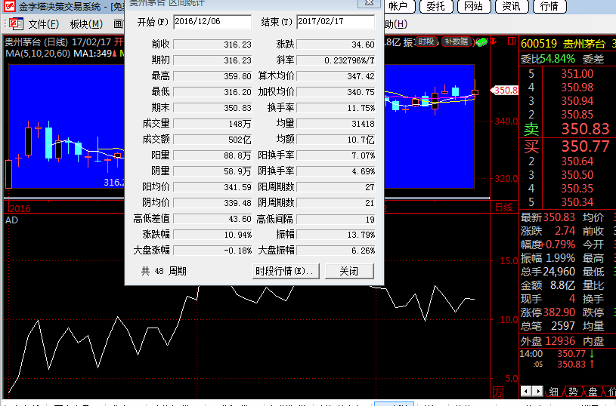Click the stock code 600519 in the quote panel
The image size is (616, 406).
click(x=539, y=44)
